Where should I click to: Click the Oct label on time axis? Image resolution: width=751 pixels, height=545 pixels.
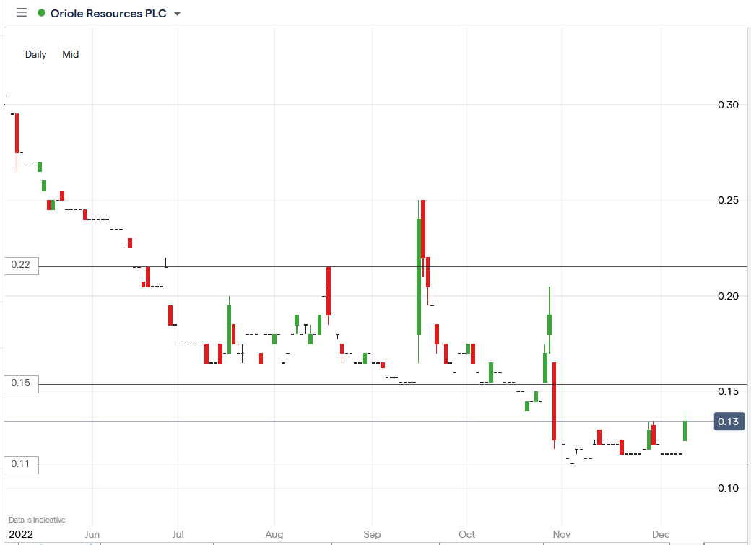tap(467, 534)
